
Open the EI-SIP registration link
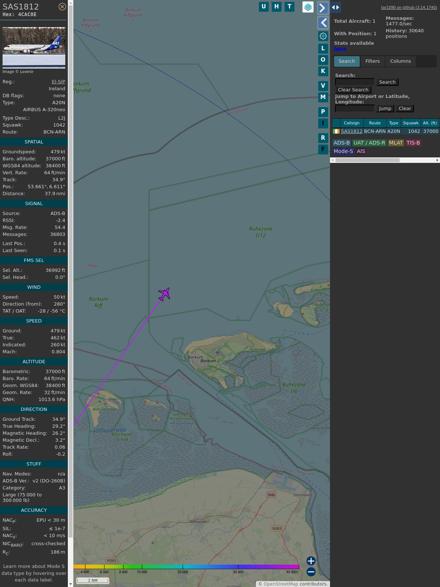(x=58, y=82)
